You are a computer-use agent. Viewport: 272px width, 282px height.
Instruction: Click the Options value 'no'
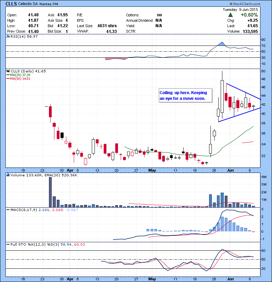pos(159,15)
